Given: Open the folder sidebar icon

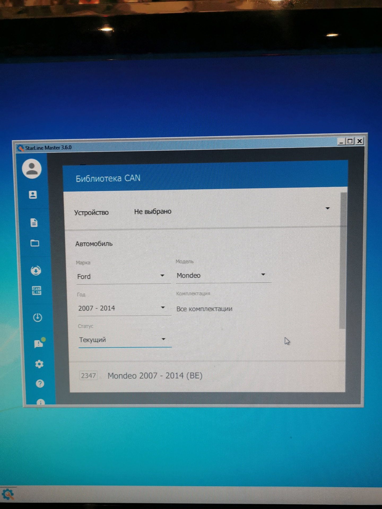Looking at the screenshot, I should coord(35,243).
